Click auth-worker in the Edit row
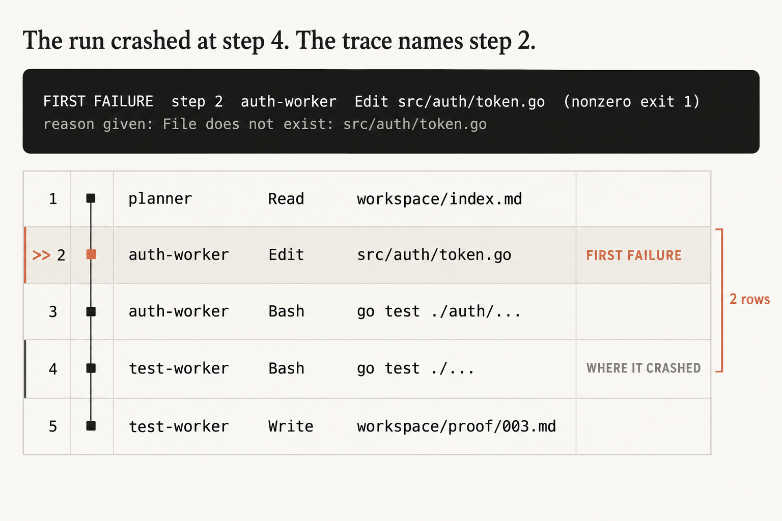The width and height of the screenshot is (782, 521). (x=179, y=255)
